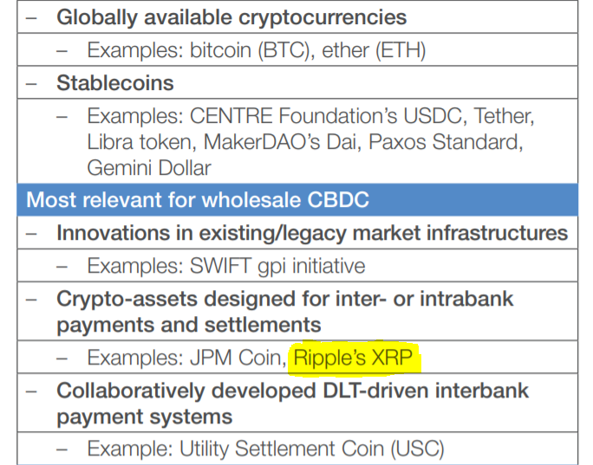Click the "Collaboratively developed DLT-driven interbank" heading
This screenshot has height=465, width=593.
coord(293,391)
